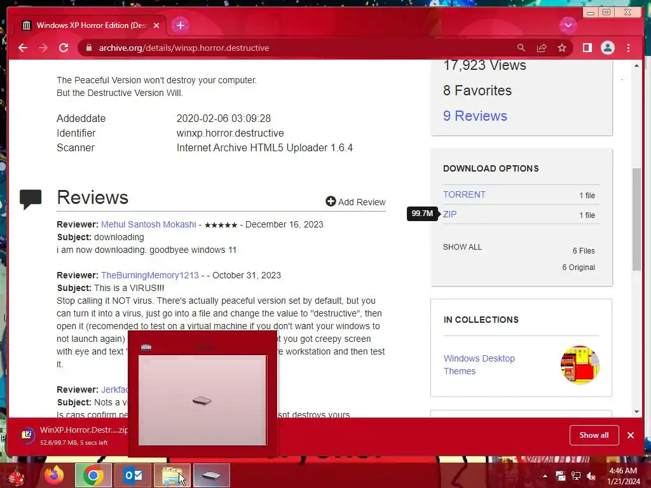Click the Action Center flag tray icon
Image resolution: width=651 pixels, height=488 pixels.
(x=561, y=476)
